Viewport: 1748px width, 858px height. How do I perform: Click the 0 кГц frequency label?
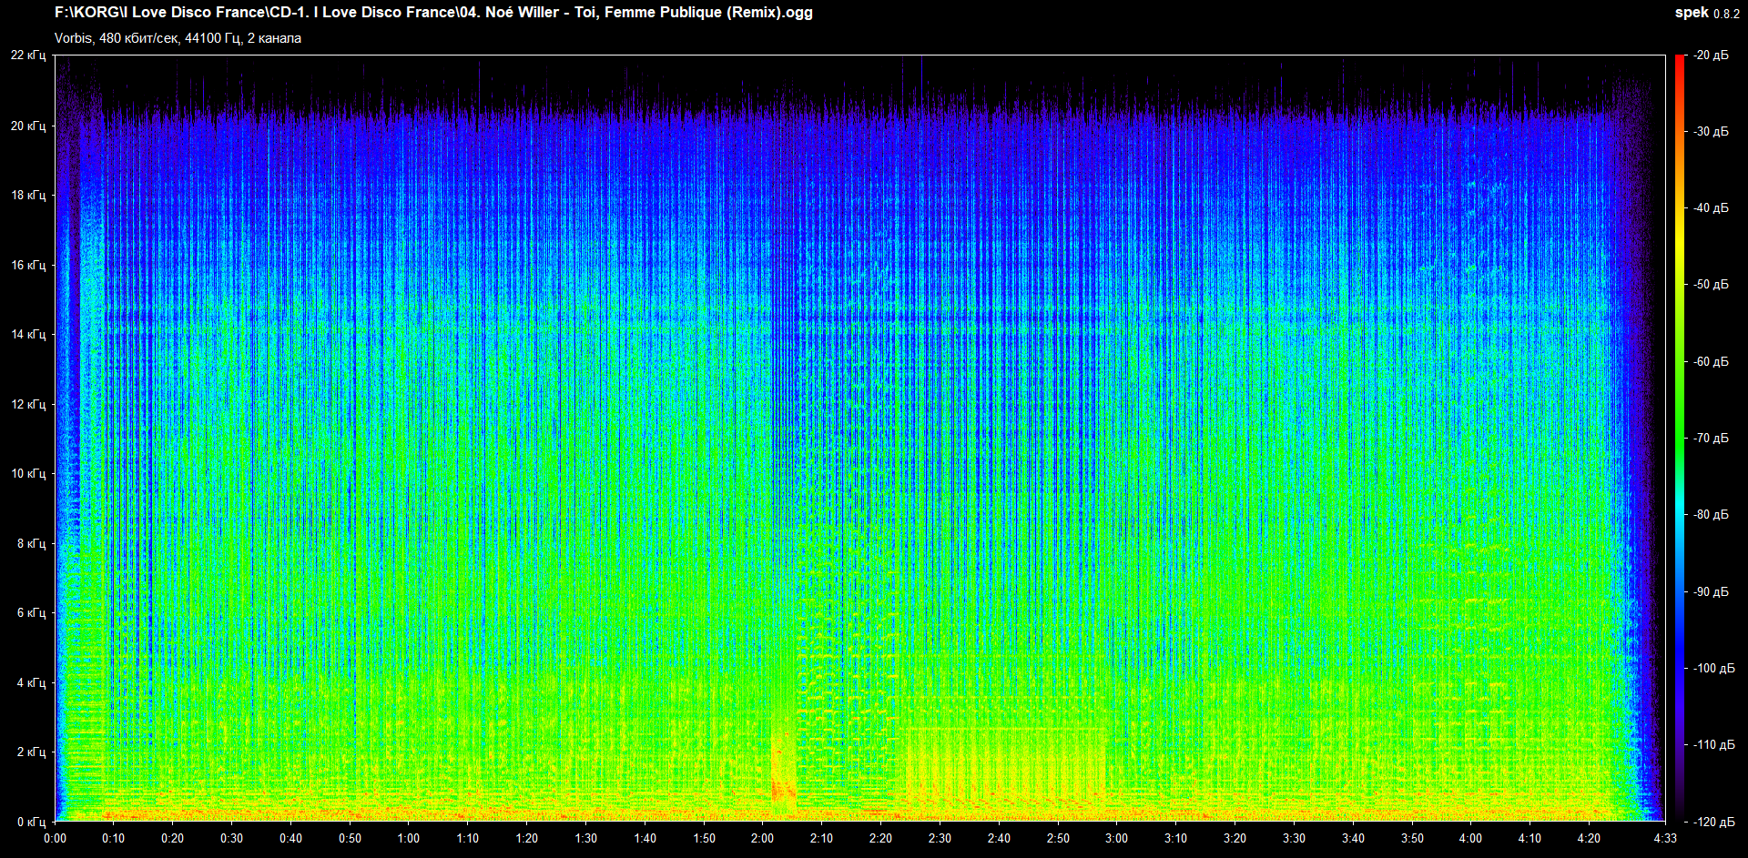click(x=31, y=822)
